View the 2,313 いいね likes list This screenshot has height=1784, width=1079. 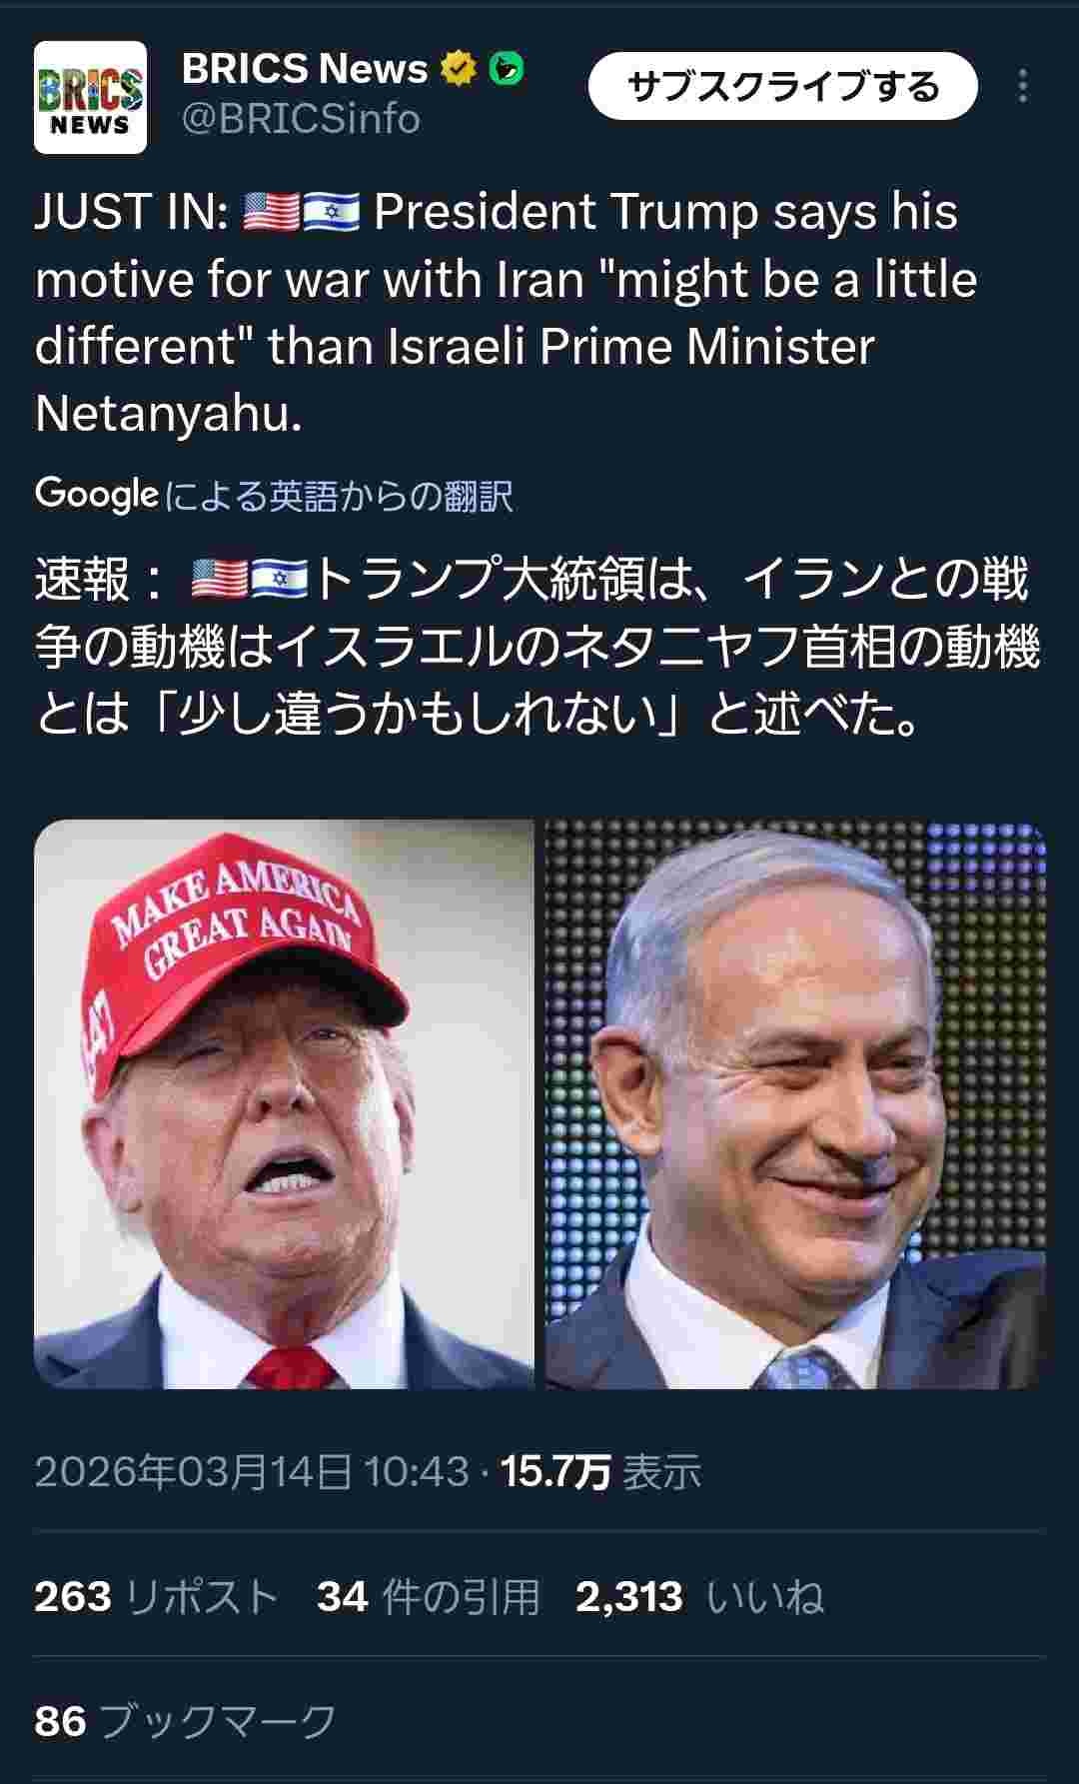700,1596
